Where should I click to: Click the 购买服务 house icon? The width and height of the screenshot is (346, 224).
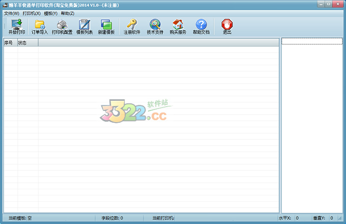[178, 26]
